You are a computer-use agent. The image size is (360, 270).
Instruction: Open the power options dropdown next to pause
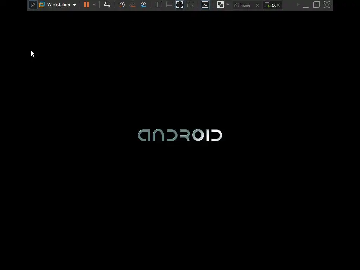[94, 5]
